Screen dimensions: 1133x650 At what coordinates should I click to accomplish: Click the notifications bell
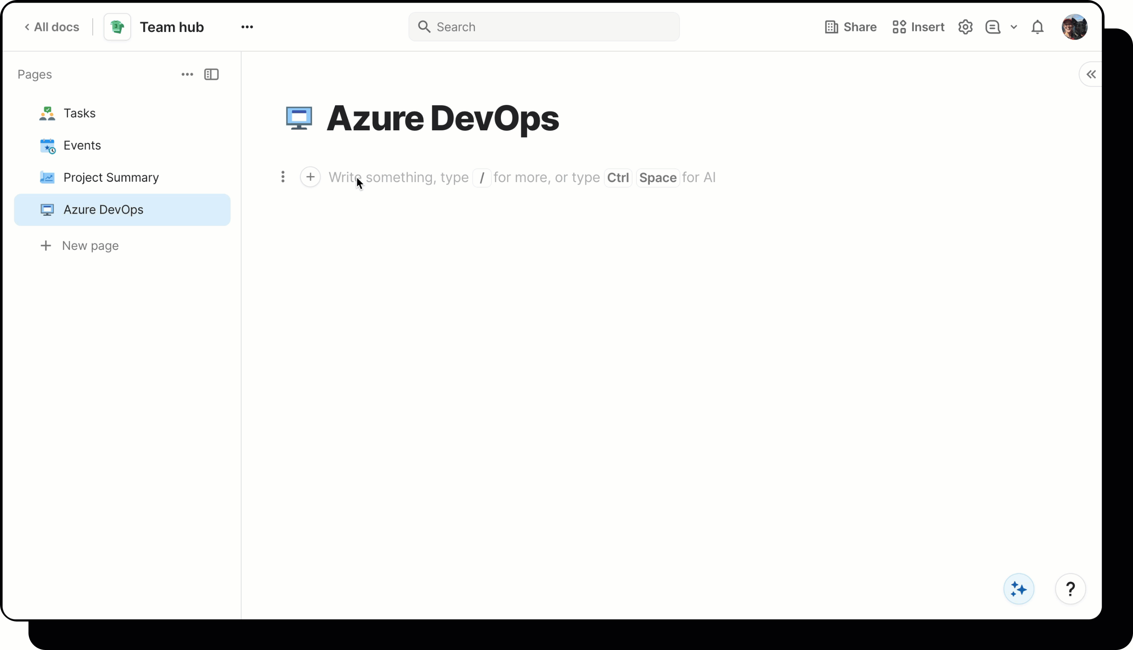click(1038, 27)
